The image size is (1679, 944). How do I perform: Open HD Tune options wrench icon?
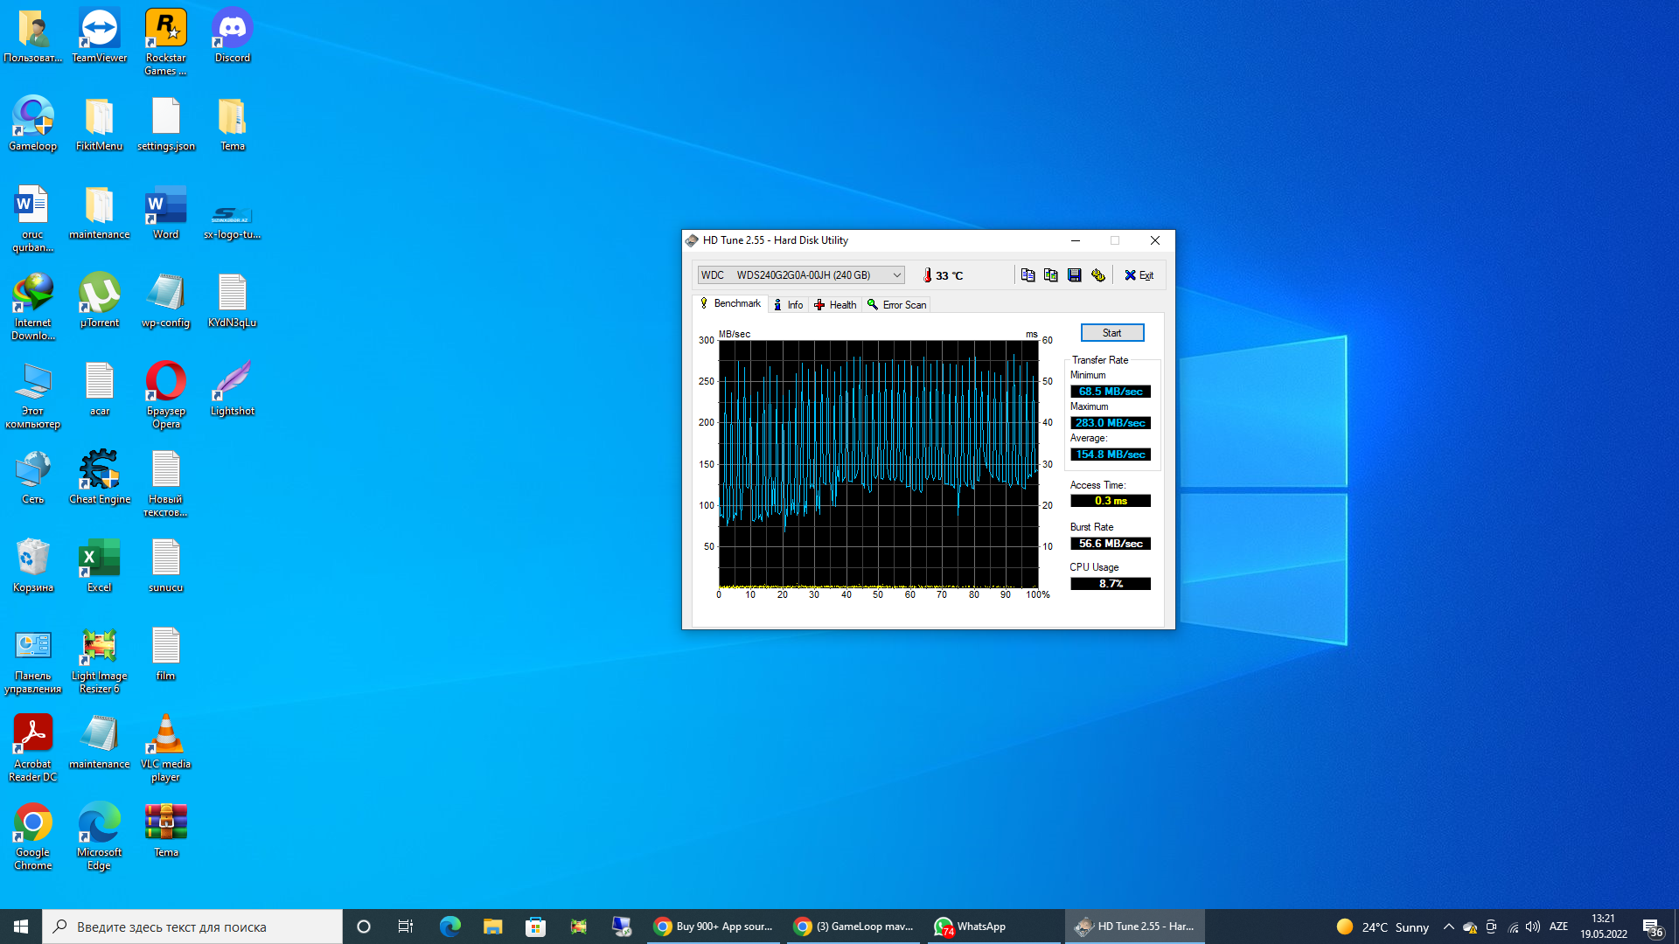coord(1097,275)
